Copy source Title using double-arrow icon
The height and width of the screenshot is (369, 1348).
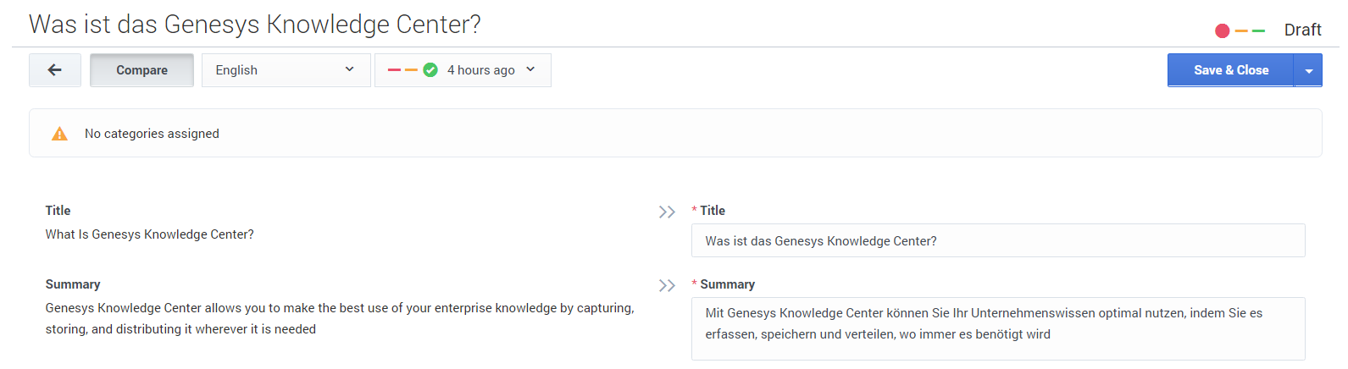(x=667, y=212)
